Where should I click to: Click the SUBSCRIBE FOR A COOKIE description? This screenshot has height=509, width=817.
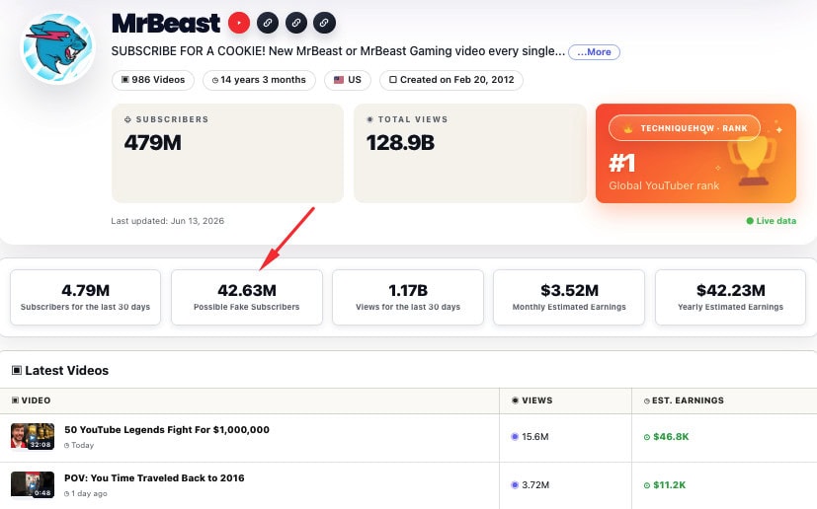pyautogui.click(x=338, y=51)
